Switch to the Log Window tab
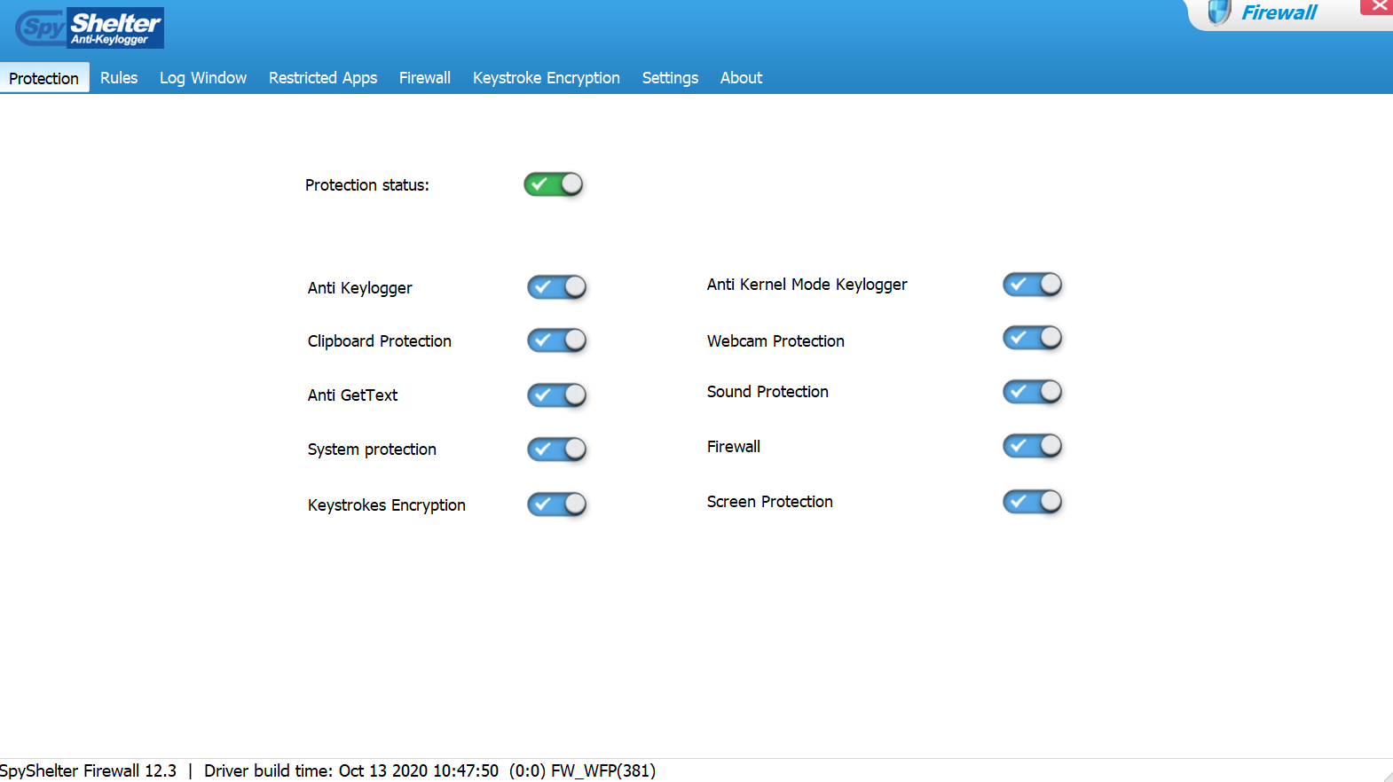1393x782 pixels. click(x=203, y=78)
